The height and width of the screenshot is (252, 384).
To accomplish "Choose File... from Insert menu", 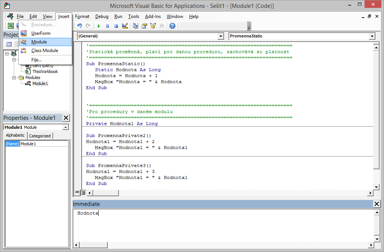I will [x=45, y=60].
